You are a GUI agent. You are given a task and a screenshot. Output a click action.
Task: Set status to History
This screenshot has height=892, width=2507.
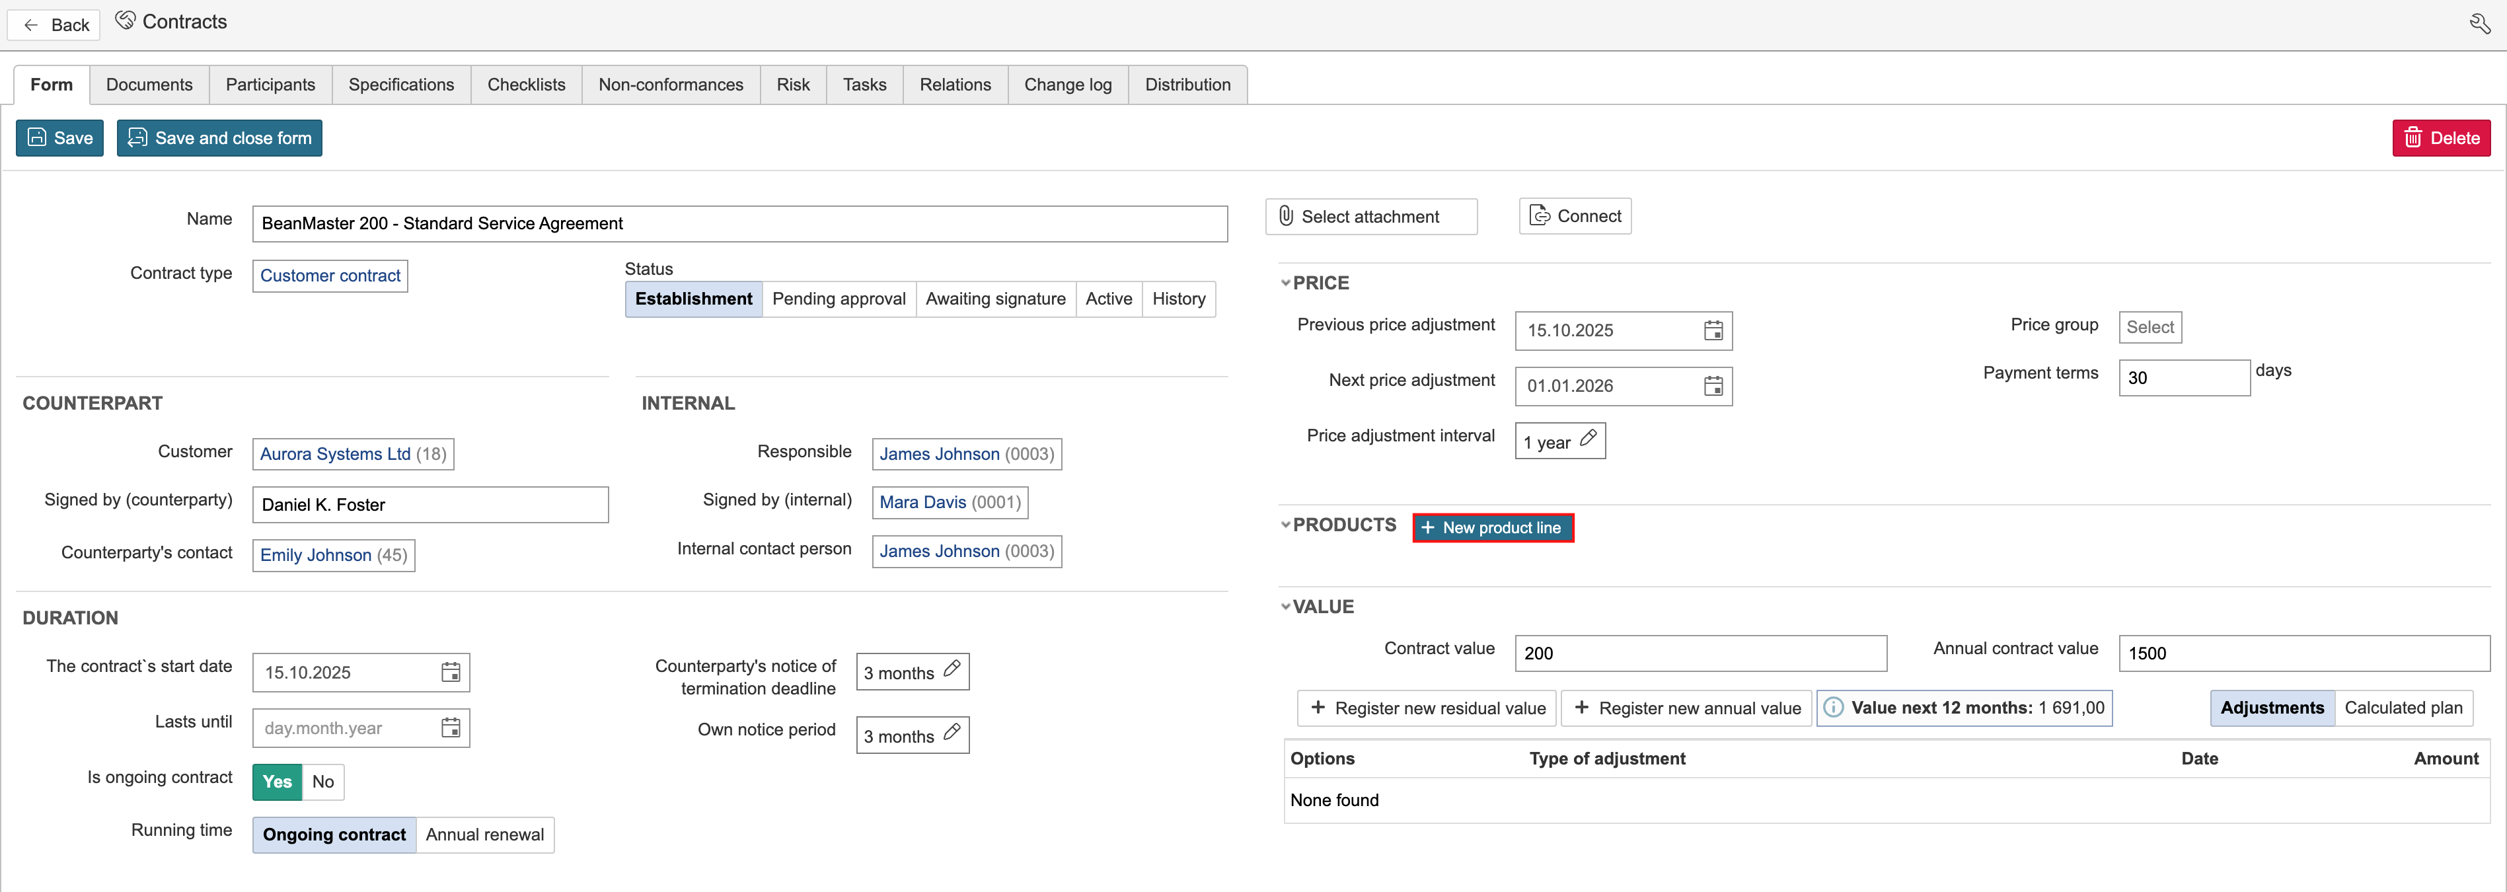tap(1179, 299)
